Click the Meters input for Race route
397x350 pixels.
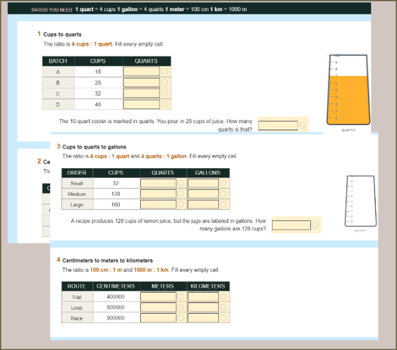[x=158, y=318]
